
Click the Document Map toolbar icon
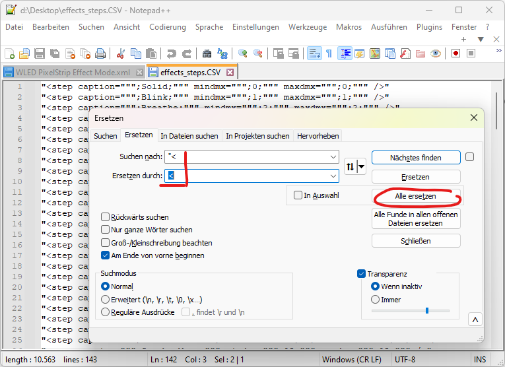[x=375, y=53]
